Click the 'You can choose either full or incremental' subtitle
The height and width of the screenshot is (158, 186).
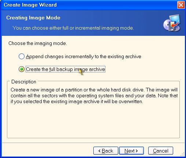click(x=73, y=28)
